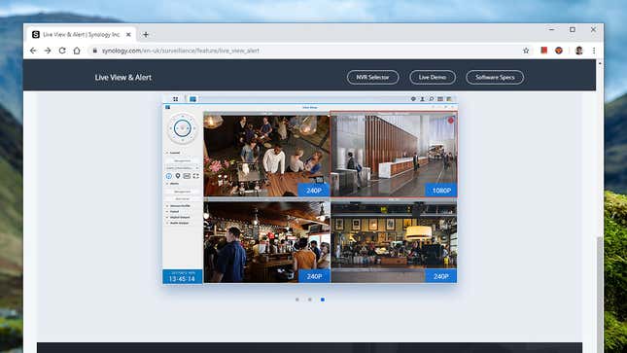
Task: Click the Live View & Alert page heading
Action: [x=123, y=78]
